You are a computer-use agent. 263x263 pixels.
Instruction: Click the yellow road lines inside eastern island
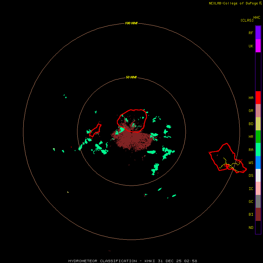pos(230,165)
